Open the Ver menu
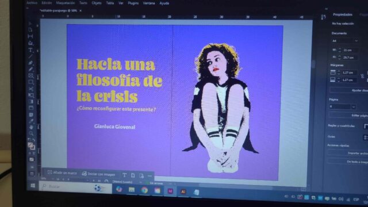 [x=121, y=3]
